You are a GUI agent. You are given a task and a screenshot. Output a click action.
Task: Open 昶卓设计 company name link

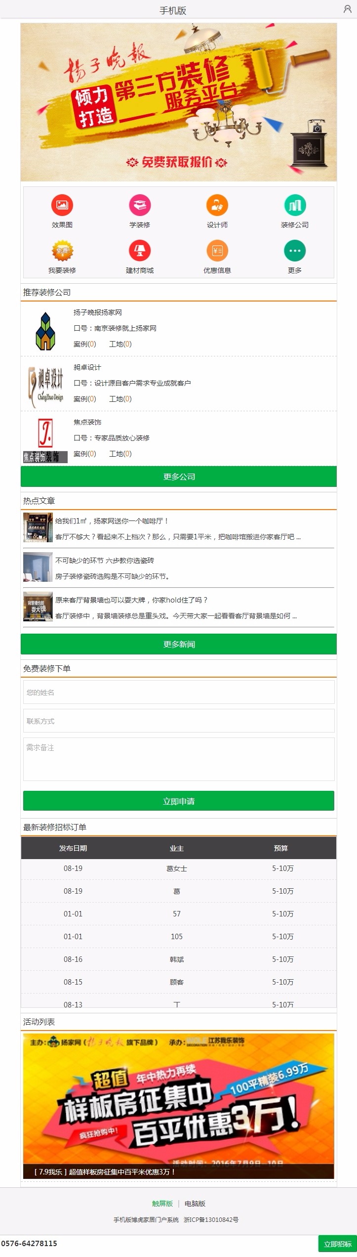[87, 367]
